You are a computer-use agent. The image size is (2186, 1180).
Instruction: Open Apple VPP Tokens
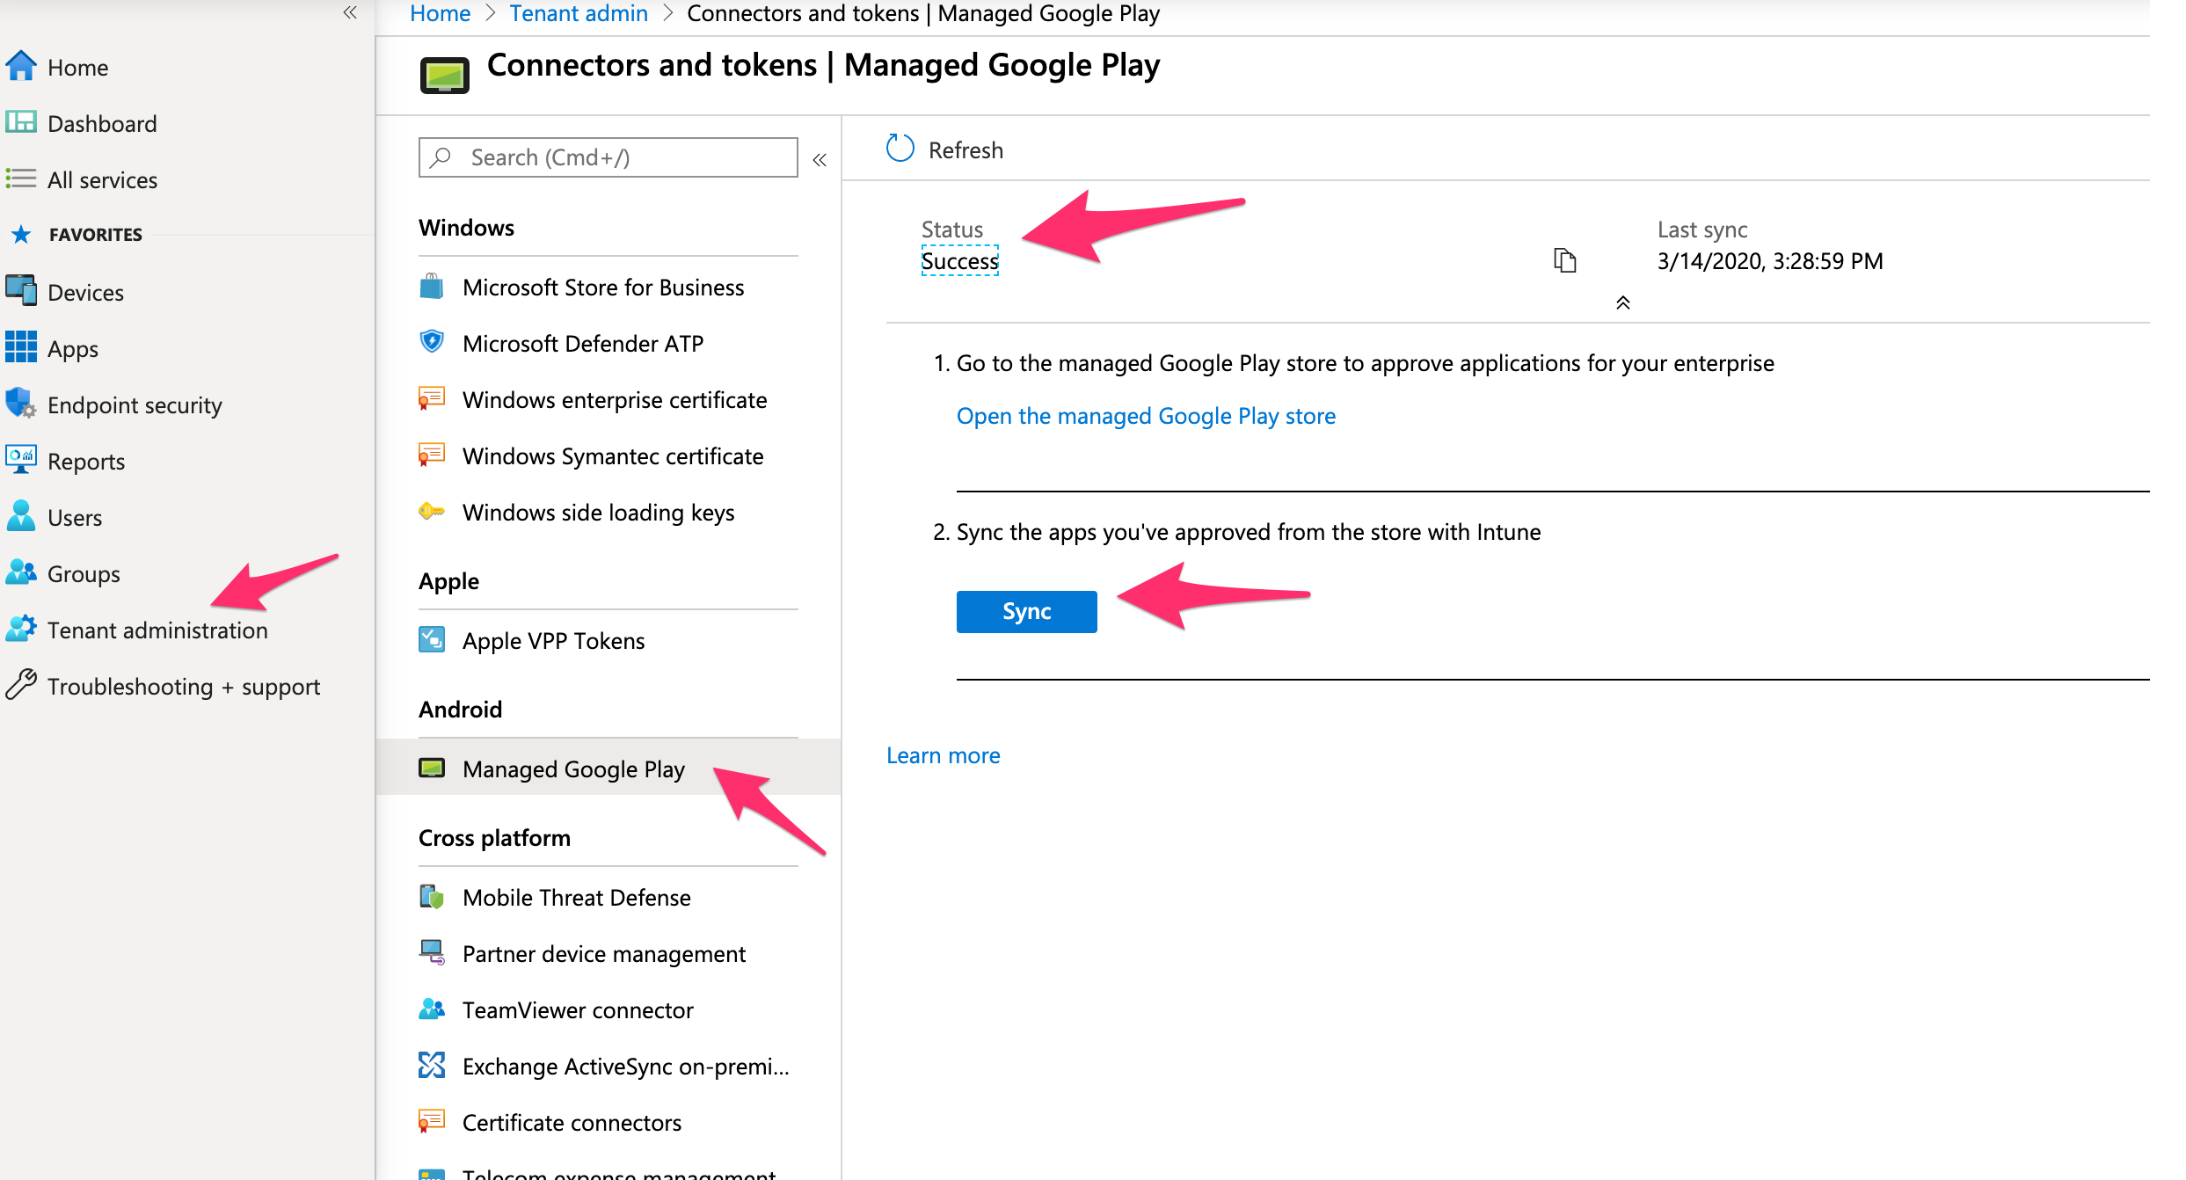553,640
